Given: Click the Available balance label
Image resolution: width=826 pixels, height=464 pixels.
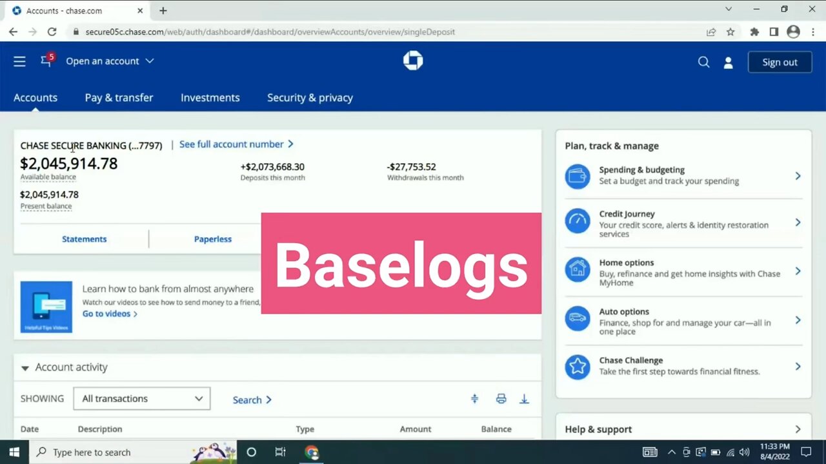Looking at the screenshot, I should point(48,177).
